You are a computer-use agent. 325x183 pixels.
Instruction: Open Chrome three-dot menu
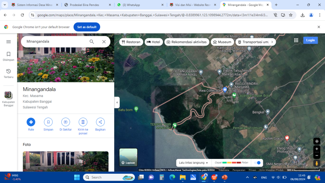[x=319, y=15]
